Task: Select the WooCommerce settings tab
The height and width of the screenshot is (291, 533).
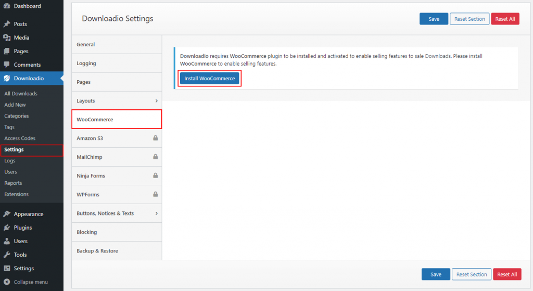Action: click(117, 119)
